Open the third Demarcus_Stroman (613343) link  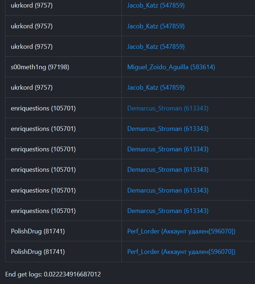(168, 149)
